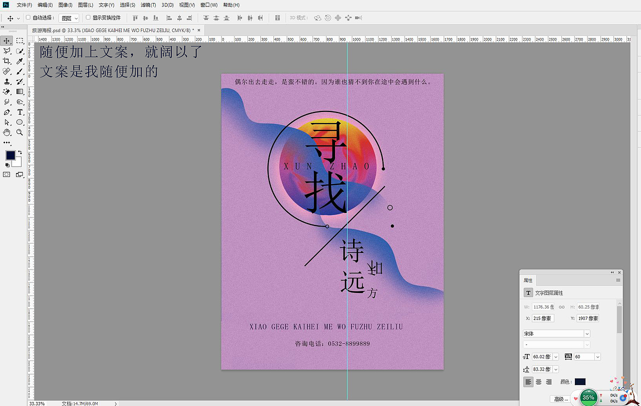Select the Pen tool
Screen dimensions: 641x406
(x=6, y=112)
